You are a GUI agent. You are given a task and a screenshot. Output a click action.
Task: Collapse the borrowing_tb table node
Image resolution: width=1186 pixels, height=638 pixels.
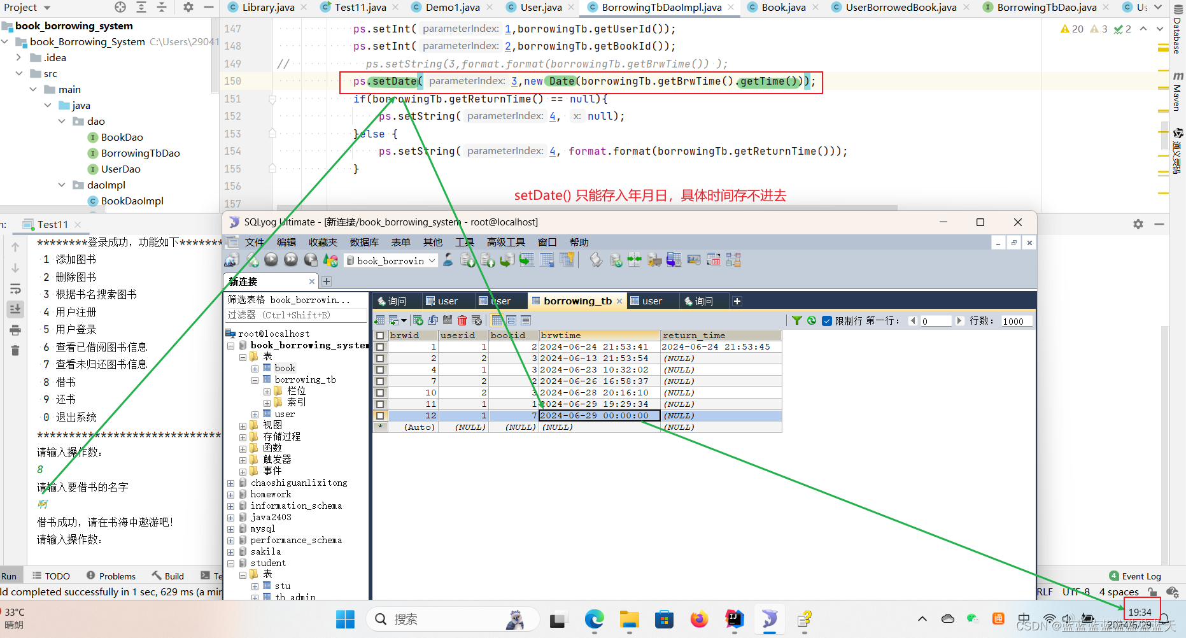[255, 380]
